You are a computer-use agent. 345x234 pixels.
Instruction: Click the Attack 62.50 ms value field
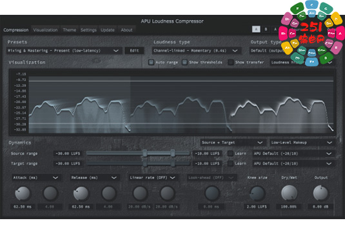tap(23, 207)
